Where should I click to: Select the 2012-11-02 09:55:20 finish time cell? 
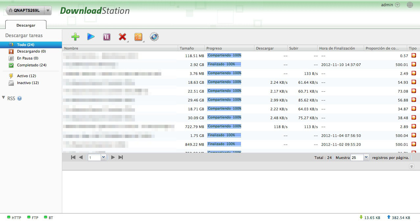click(341, 144)
